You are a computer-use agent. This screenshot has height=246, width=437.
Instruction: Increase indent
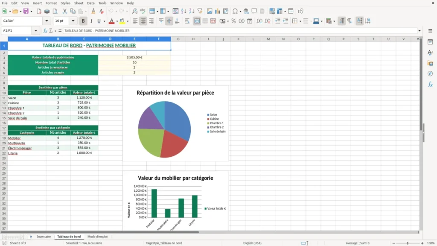[x=277, y=21]
